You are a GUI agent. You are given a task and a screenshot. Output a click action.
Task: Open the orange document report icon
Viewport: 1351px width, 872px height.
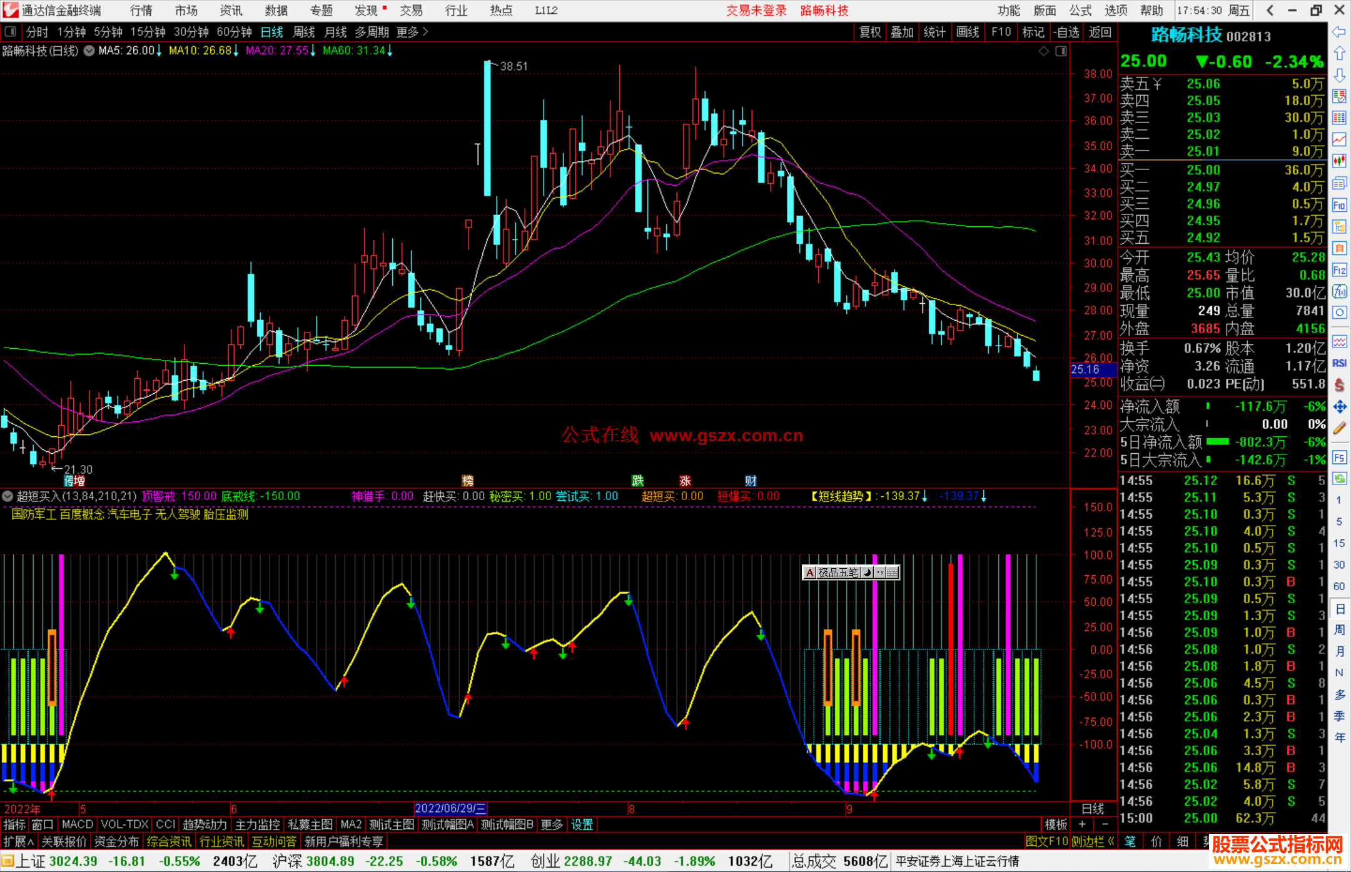(x=1339, y=248)
